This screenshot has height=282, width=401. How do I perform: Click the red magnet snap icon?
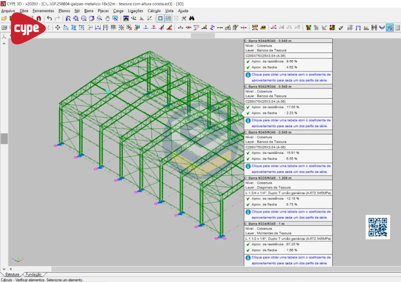39,18
